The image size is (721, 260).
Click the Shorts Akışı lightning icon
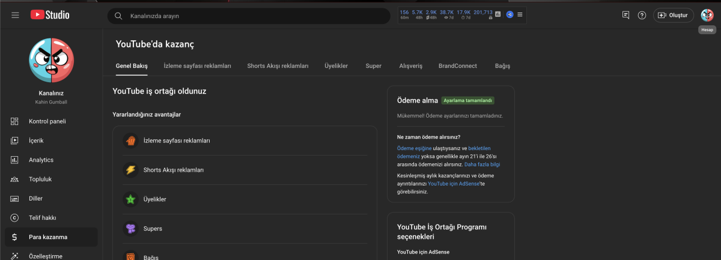tap(130, 170)
